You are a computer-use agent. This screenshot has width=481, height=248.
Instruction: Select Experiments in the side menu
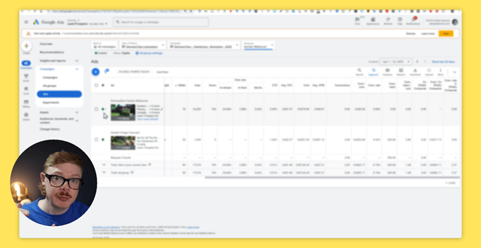pyautogui.click(x=51, y=103)
